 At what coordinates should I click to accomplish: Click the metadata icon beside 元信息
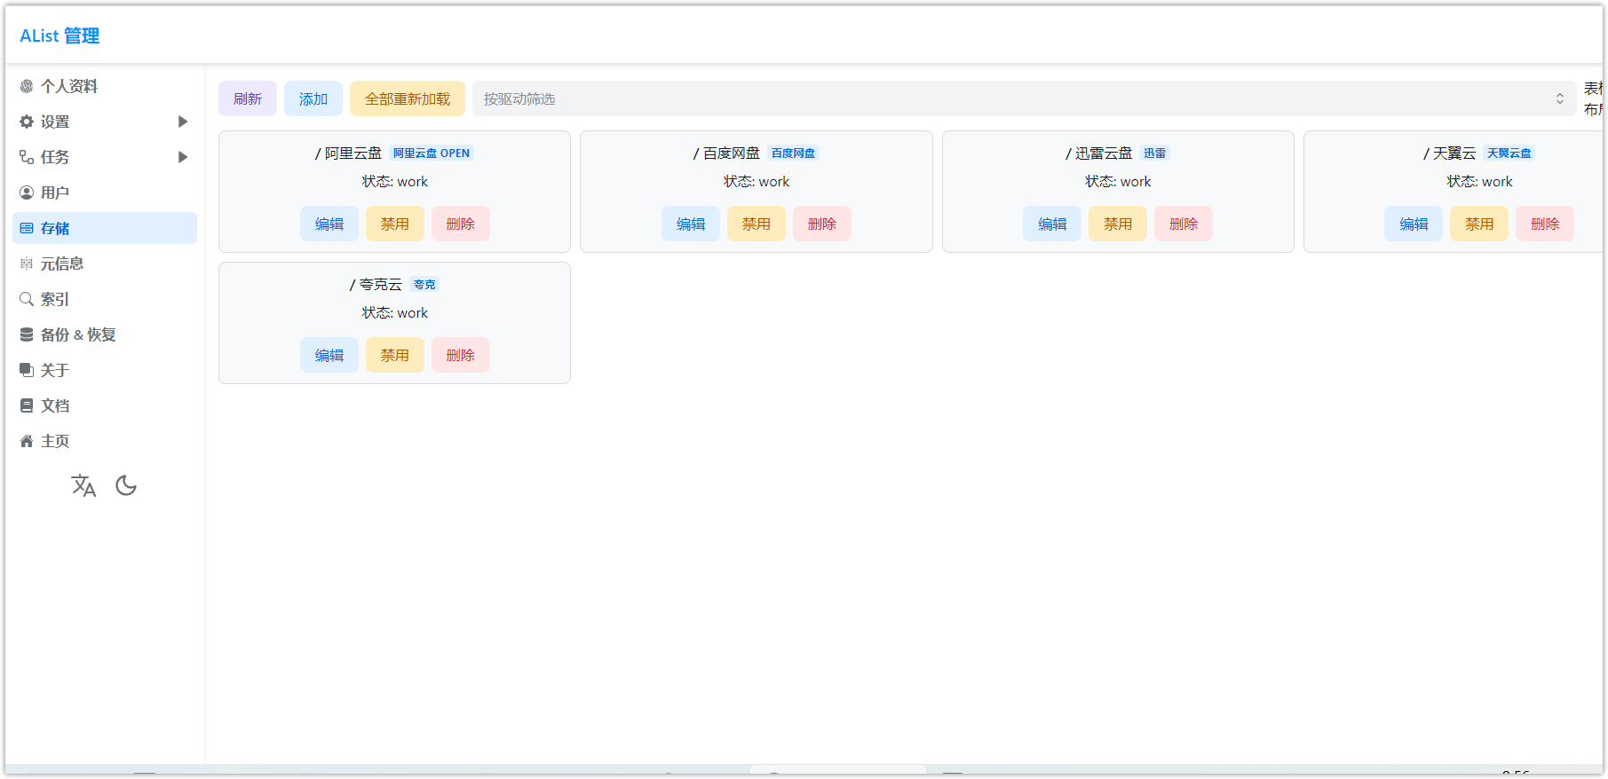click(27, 264)
